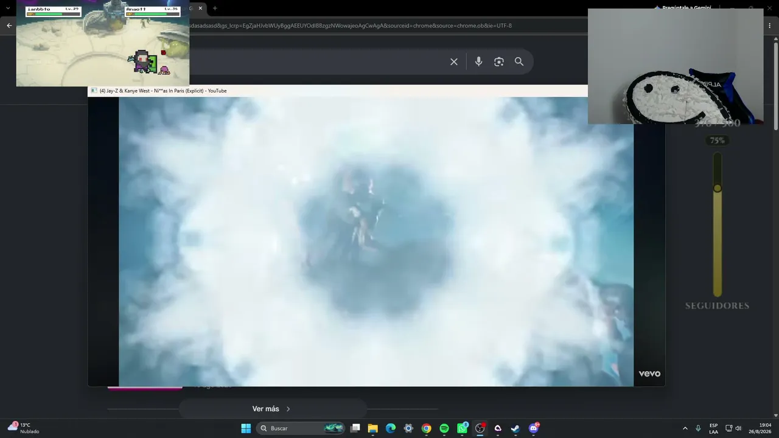This screenshot has height=438, width=779.
Task: Click the Pregúntale a Gemini button
Action: coord(682,7)
